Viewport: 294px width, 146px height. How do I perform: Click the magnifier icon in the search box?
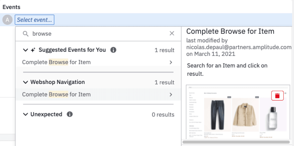pyautogui.click(x=26, y=34)
